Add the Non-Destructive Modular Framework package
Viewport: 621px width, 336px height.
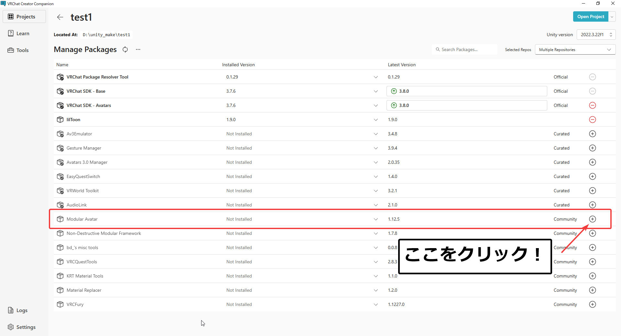pos(593,233)
